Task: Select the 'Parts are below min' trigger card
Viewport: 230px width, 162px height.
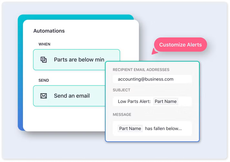Action: click(x=77, y=60)
